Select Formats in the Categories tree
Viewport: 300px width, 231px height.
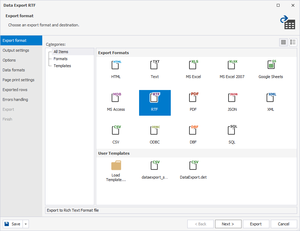pos(61,59)
